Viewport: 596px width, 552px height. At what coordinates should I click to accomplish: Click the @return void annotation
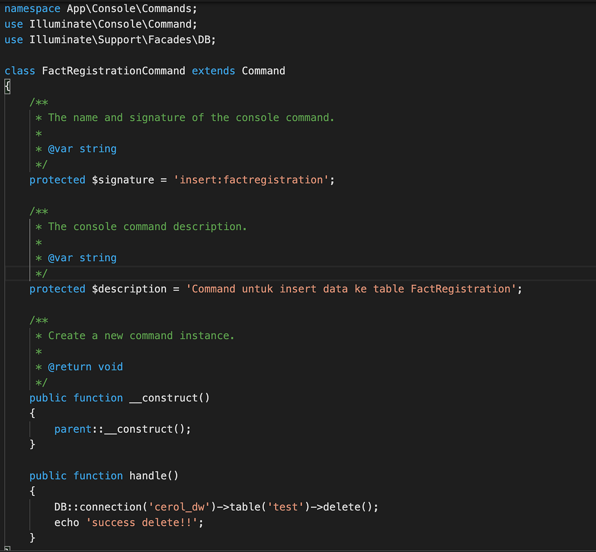click(84, 366)
